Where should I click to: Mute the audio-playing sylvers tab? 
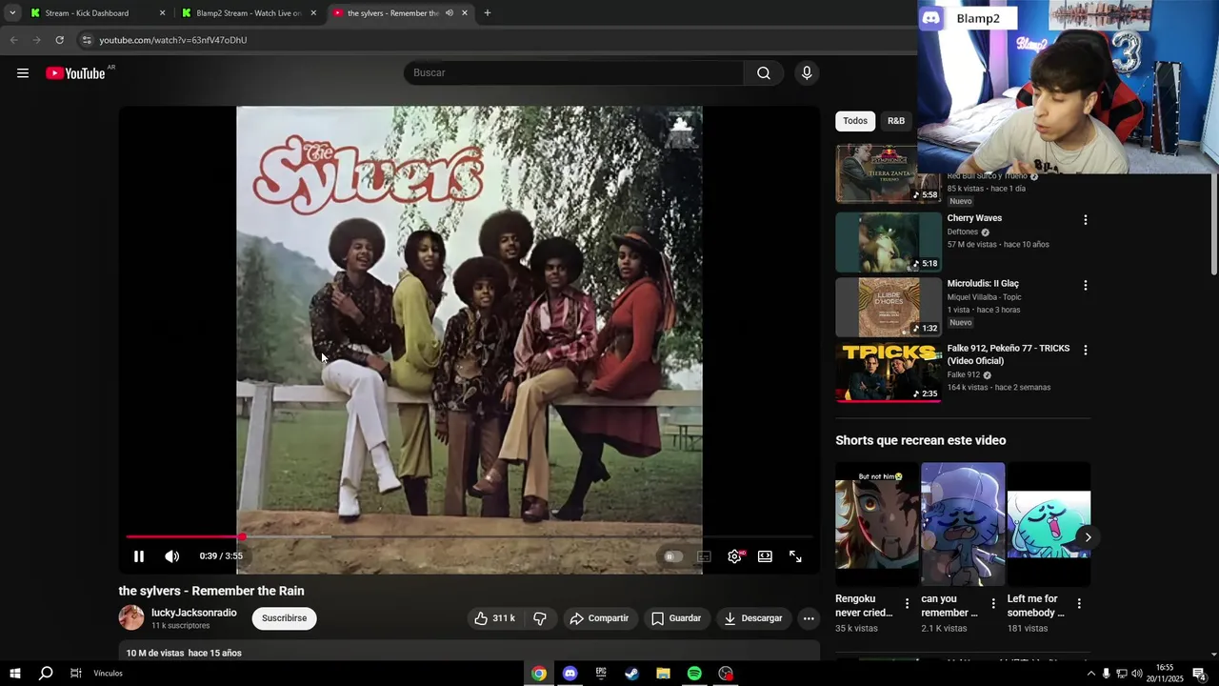450,13
